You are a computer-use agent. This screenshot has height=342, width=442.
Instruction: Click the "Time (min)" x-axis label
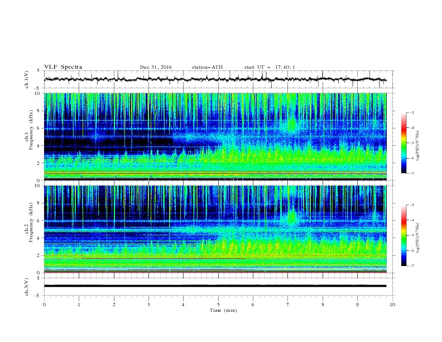tap(223, 310)
